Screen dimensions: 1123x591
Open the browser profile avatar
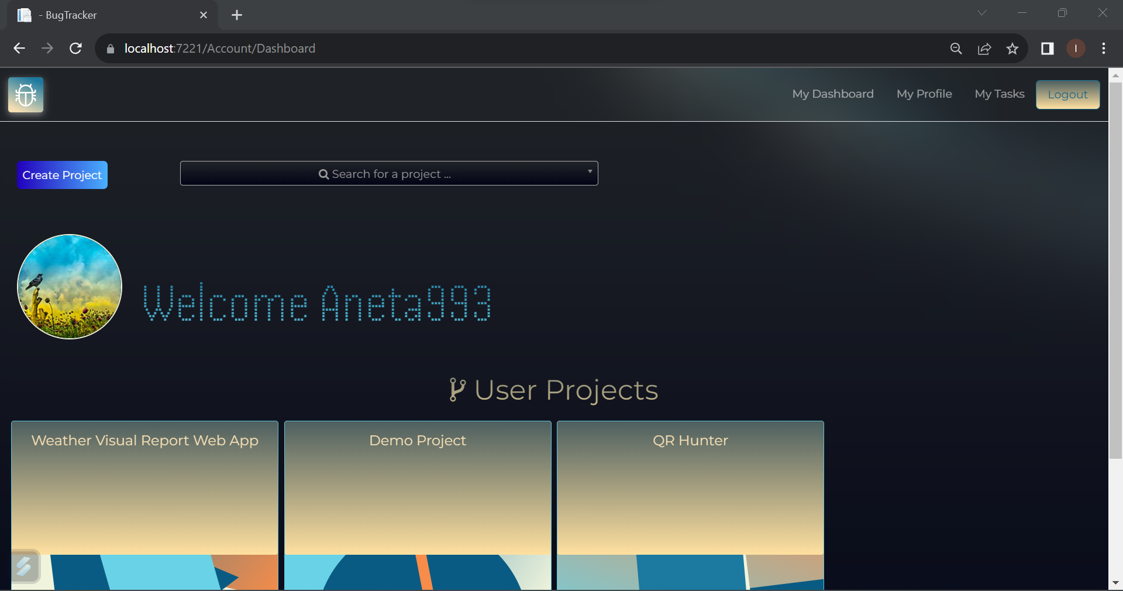1076,49
